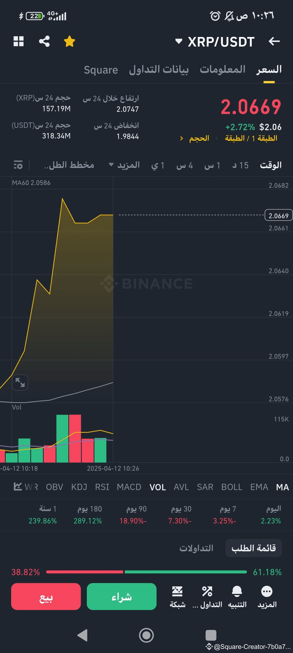
Task: Open the Square tab for this pair
Action: tap(101, 69)
